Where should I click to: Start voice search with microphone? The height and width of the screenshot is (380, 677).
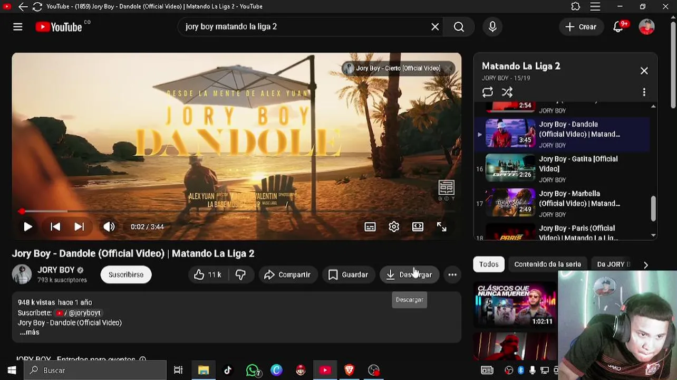[x=492, y=27]
